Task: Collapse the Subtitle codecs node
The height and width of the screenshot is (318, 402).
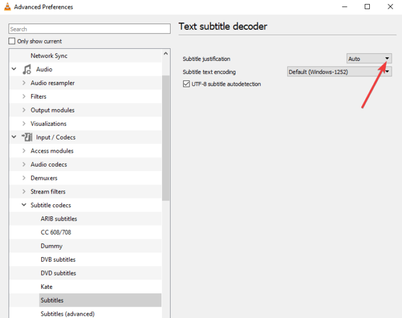Action: [x=24, y=205]
